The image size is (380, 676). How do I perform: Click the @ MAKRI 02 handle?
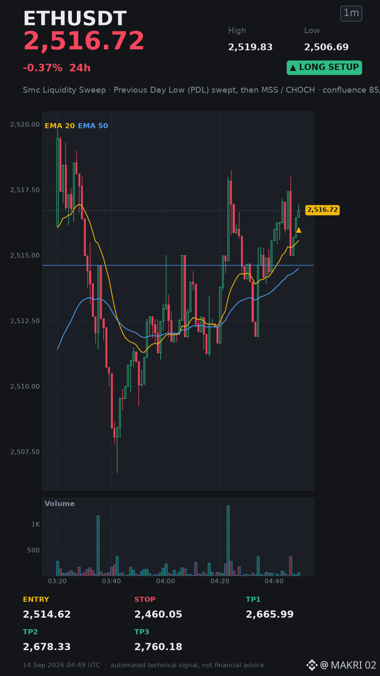[x=348, y=665]
